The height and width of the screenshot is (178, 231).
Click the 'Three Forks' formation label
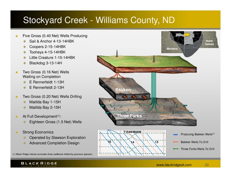(x=129, y=116)
